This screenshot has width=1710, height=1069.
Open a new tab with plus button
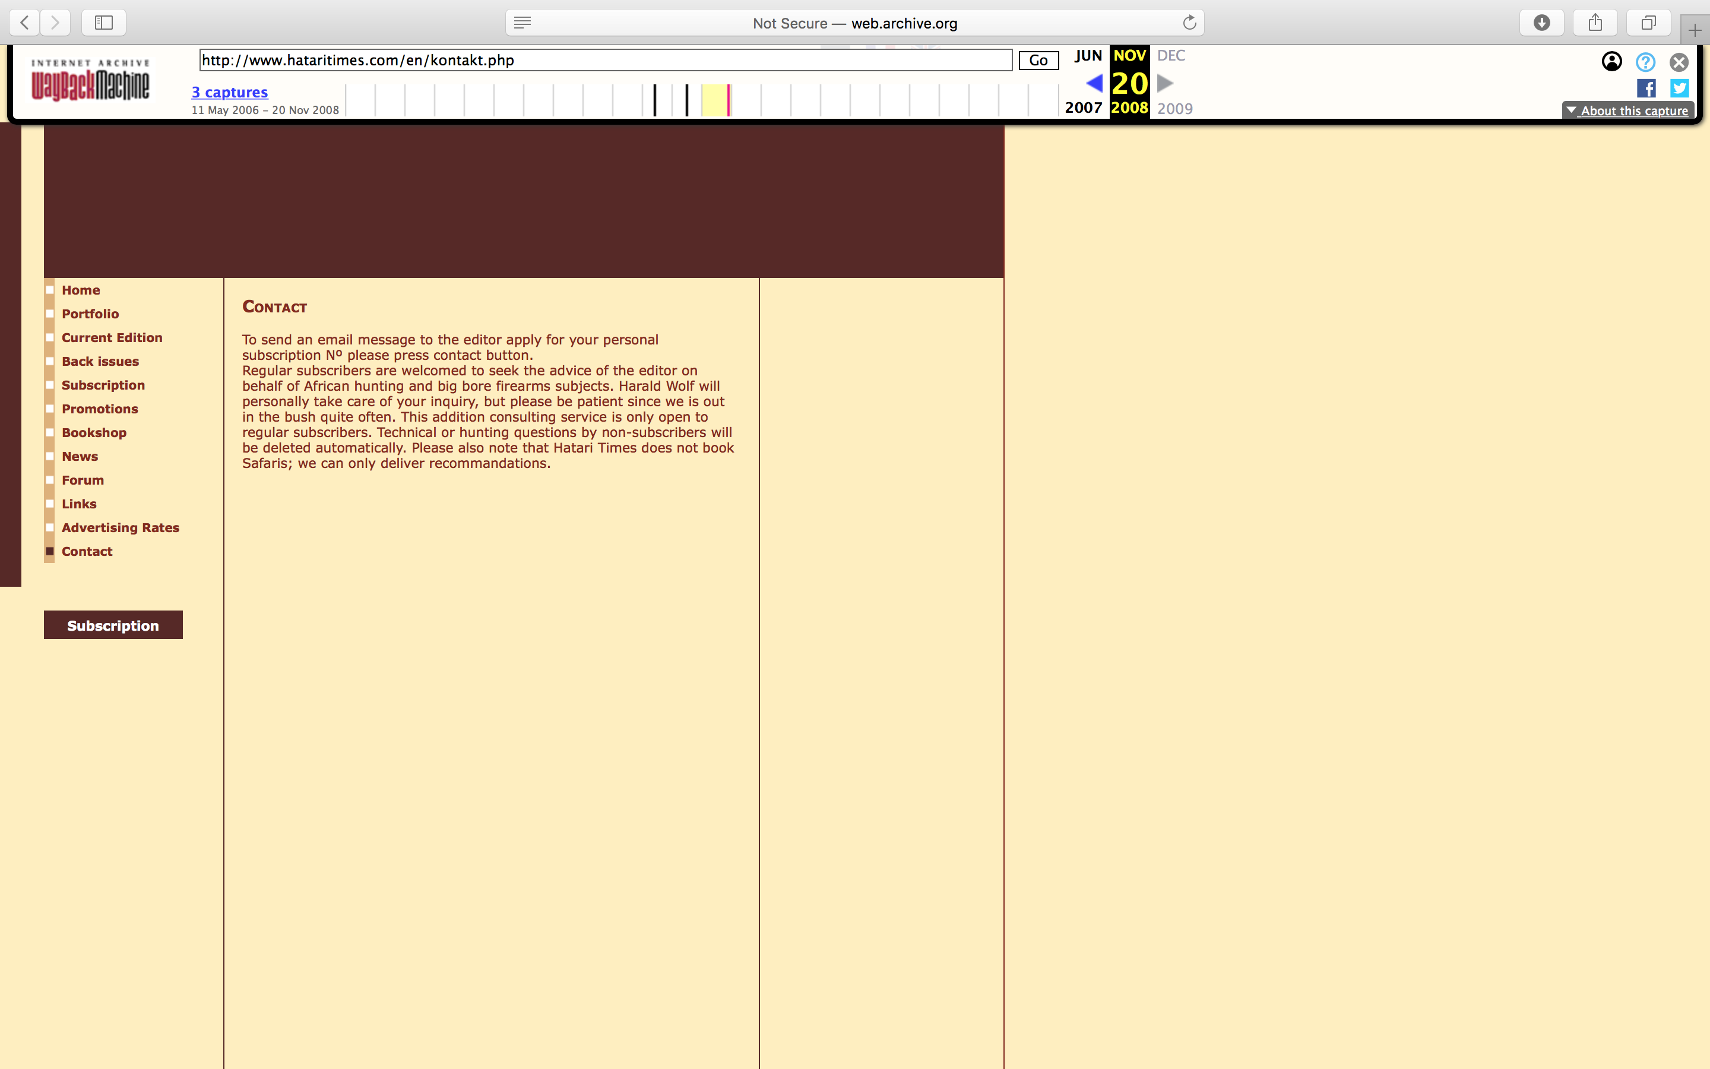pyautogui.click(x=1695, y=30)
